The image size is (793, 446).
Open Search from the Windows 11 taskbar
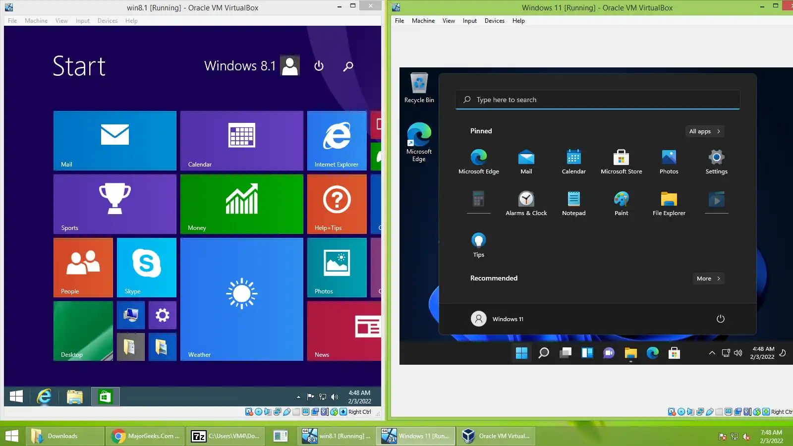click(544, 353)
